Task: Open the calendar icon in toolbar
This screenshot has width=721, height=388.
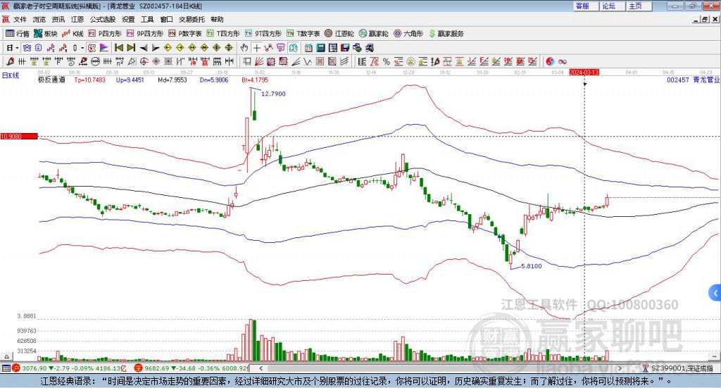Action: click(x=308, y=48)
